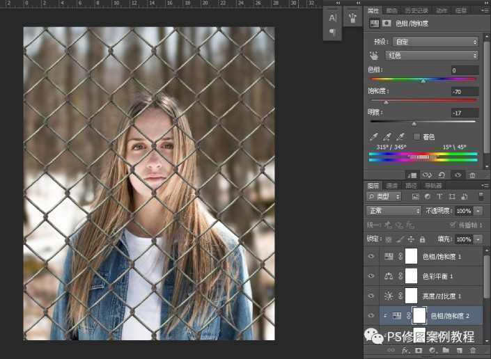The height and width of the screenshot is (359, 491).
Task: Click the lock all layers padlock icon
Action: click(x=423, y=239)
